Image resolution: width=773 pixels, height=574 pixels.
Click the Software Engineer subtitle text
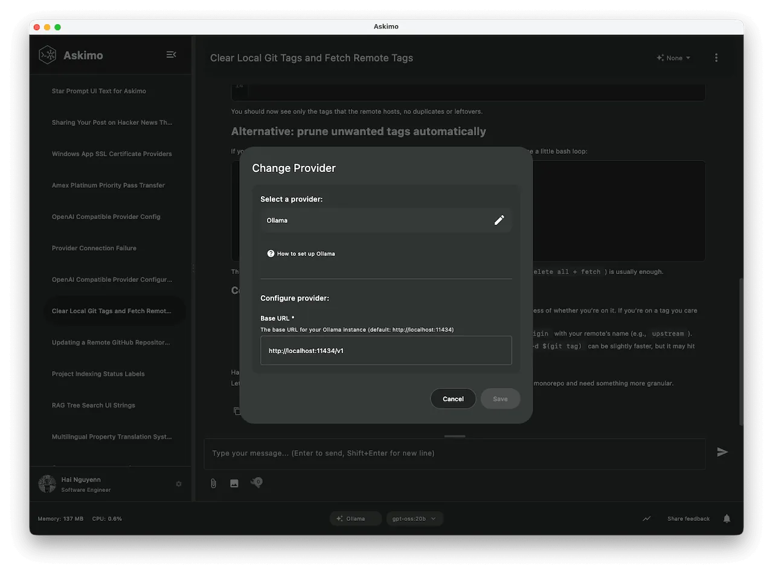pos(86,490)
